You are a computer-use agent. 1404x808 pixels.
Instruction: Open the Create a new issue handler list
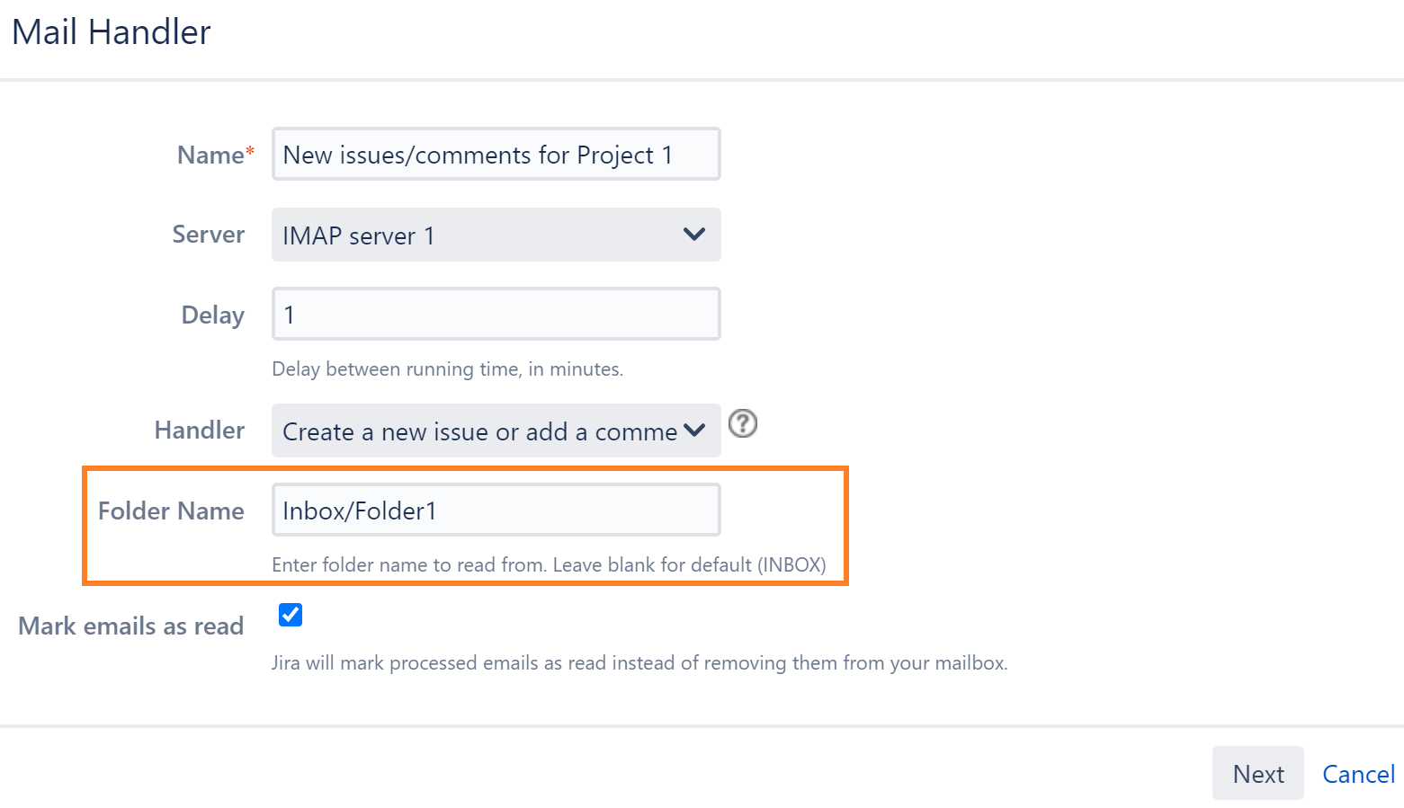pyautogui.click(x=496, y=431)
